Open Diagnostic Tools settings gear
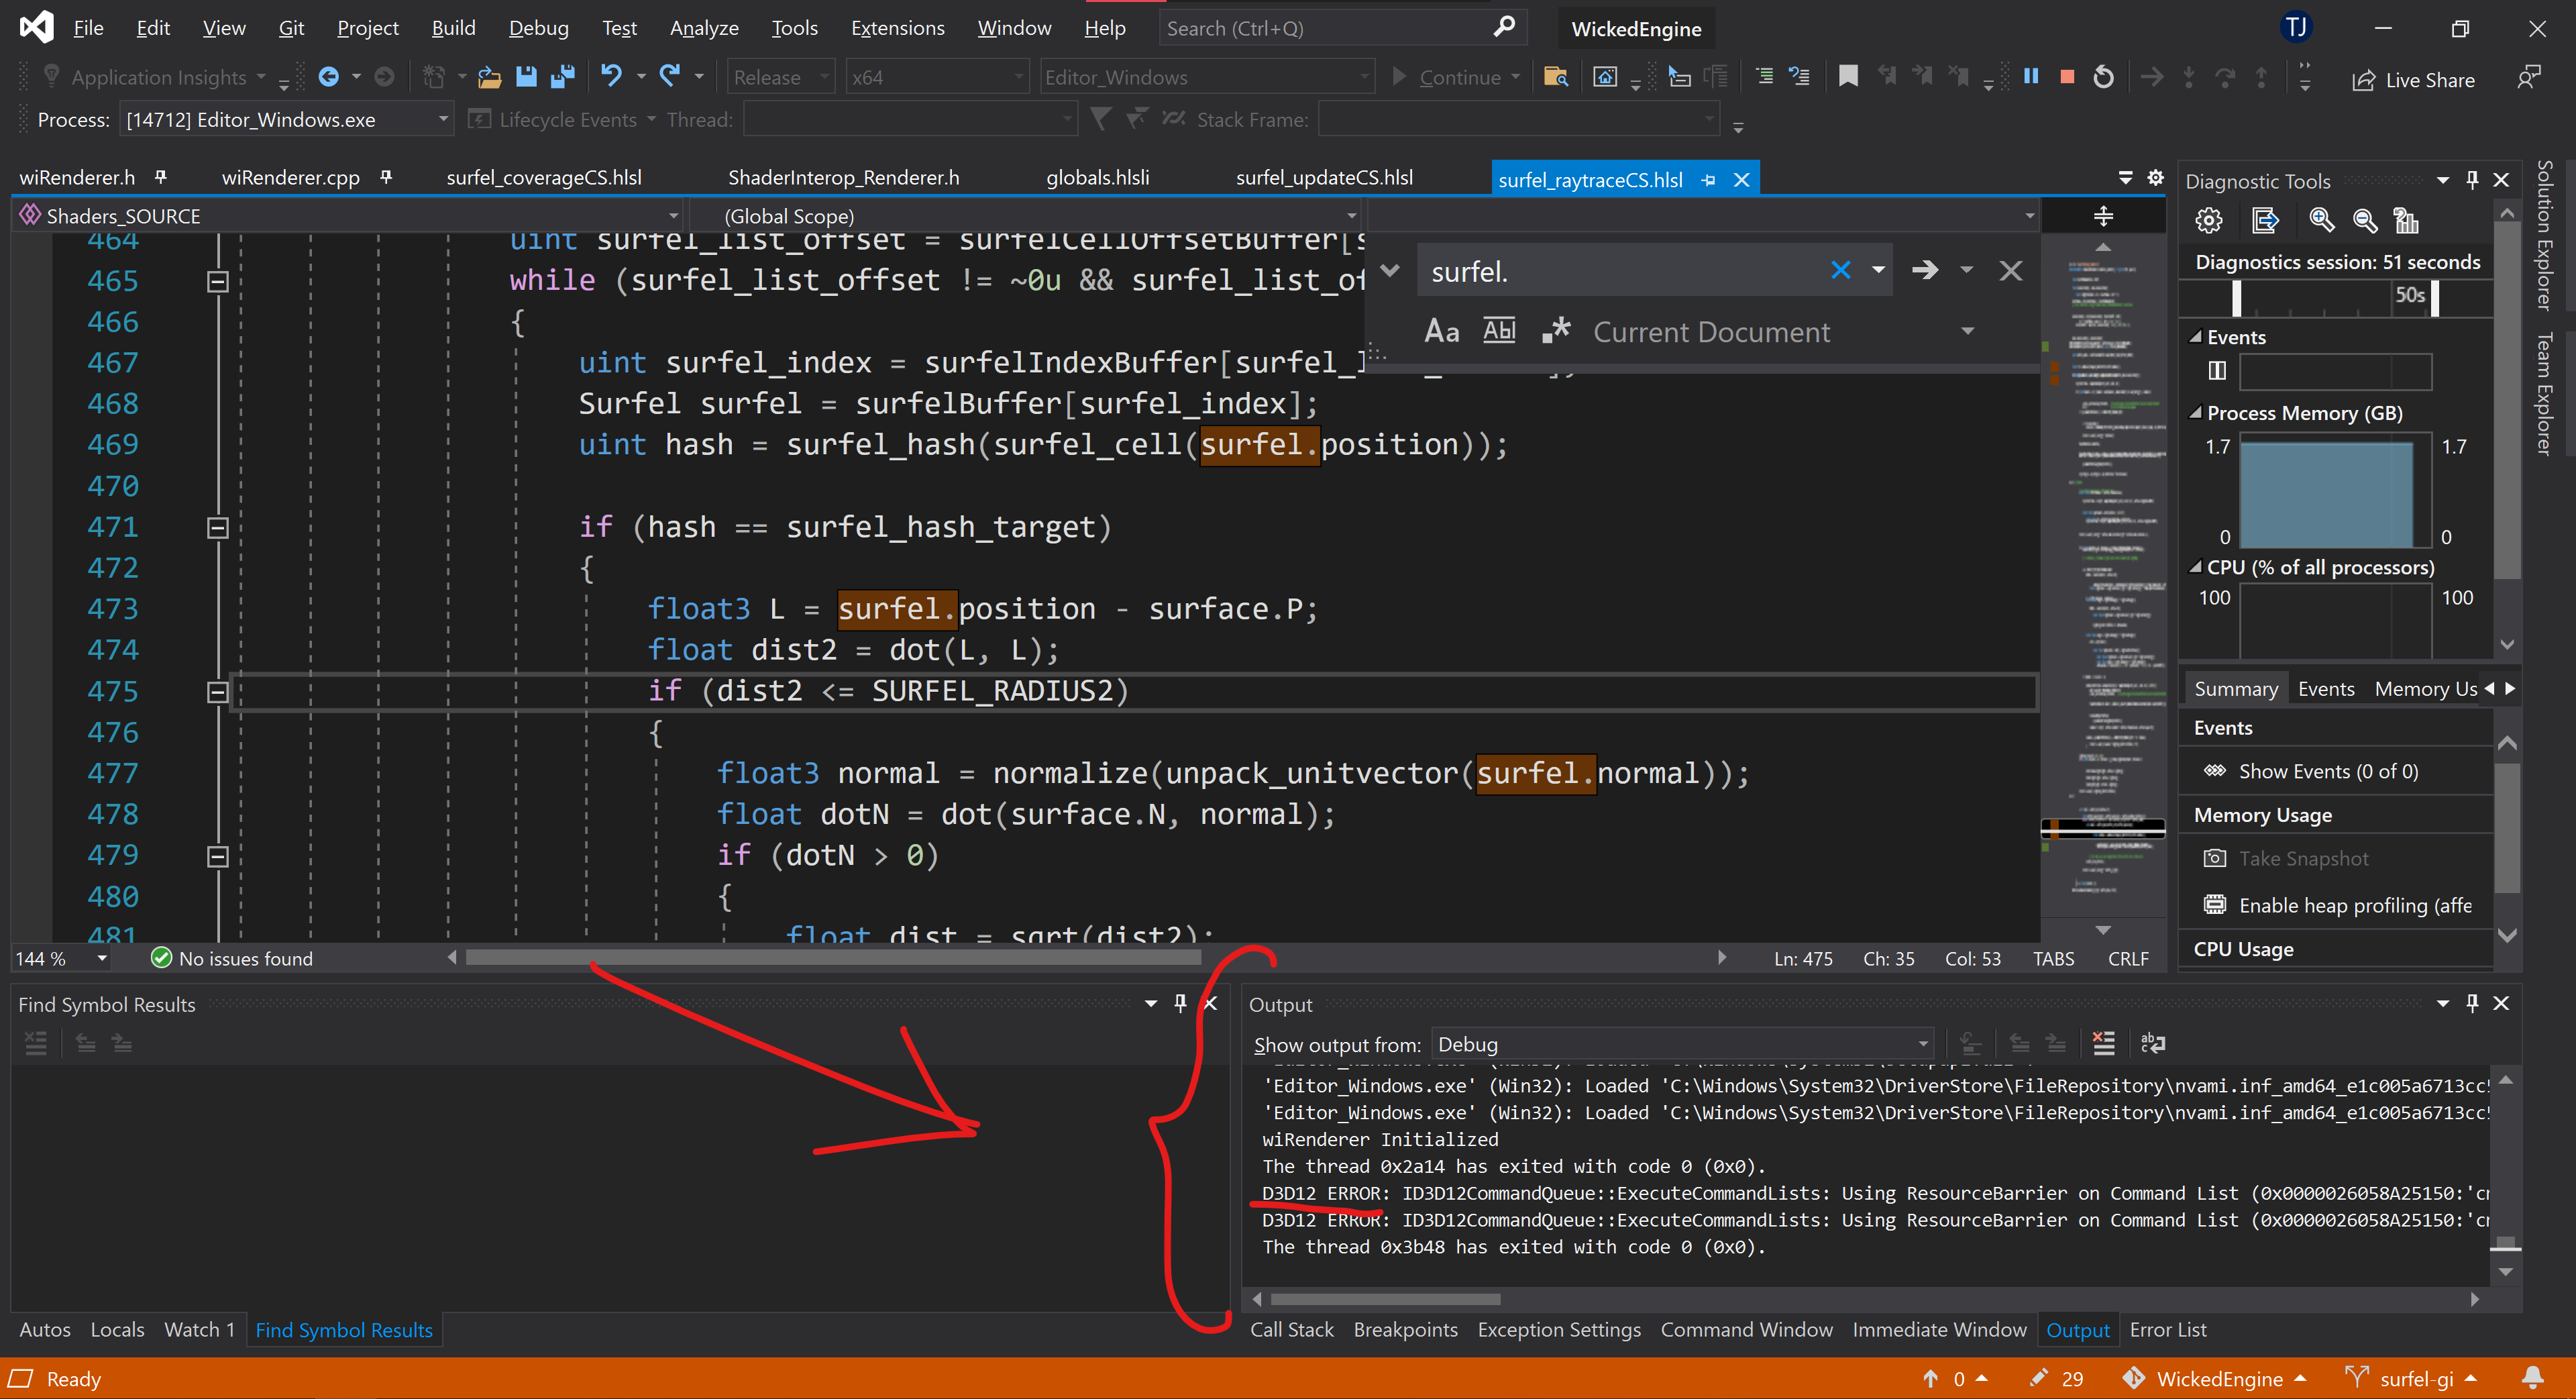2576x1399 pixels. 2209,220
